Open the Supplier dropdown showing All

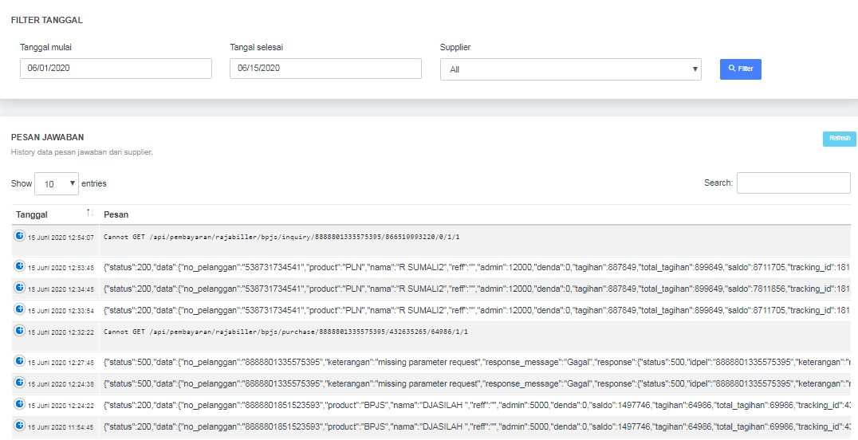pyautogui.click(x=570, y=69)
